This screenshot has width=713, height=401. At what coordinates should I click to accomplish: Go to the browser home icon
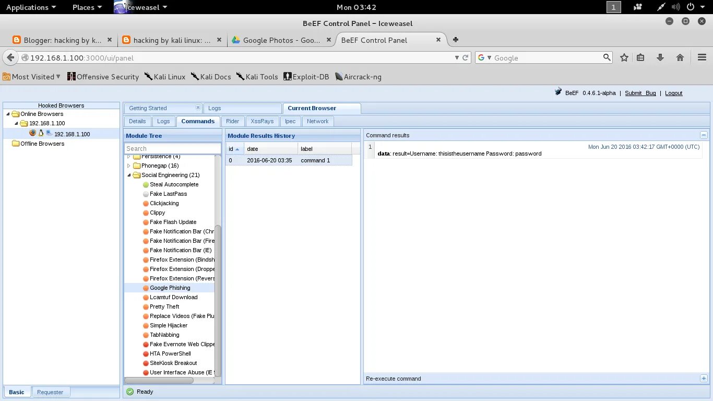tap(680, 58)
